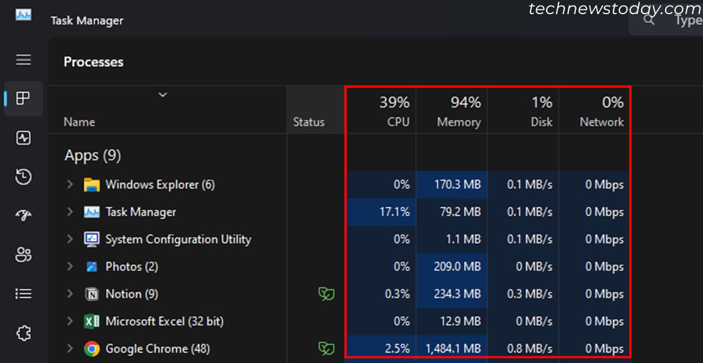
Task: Select the Processes sidebar icon
Action: 23,98
